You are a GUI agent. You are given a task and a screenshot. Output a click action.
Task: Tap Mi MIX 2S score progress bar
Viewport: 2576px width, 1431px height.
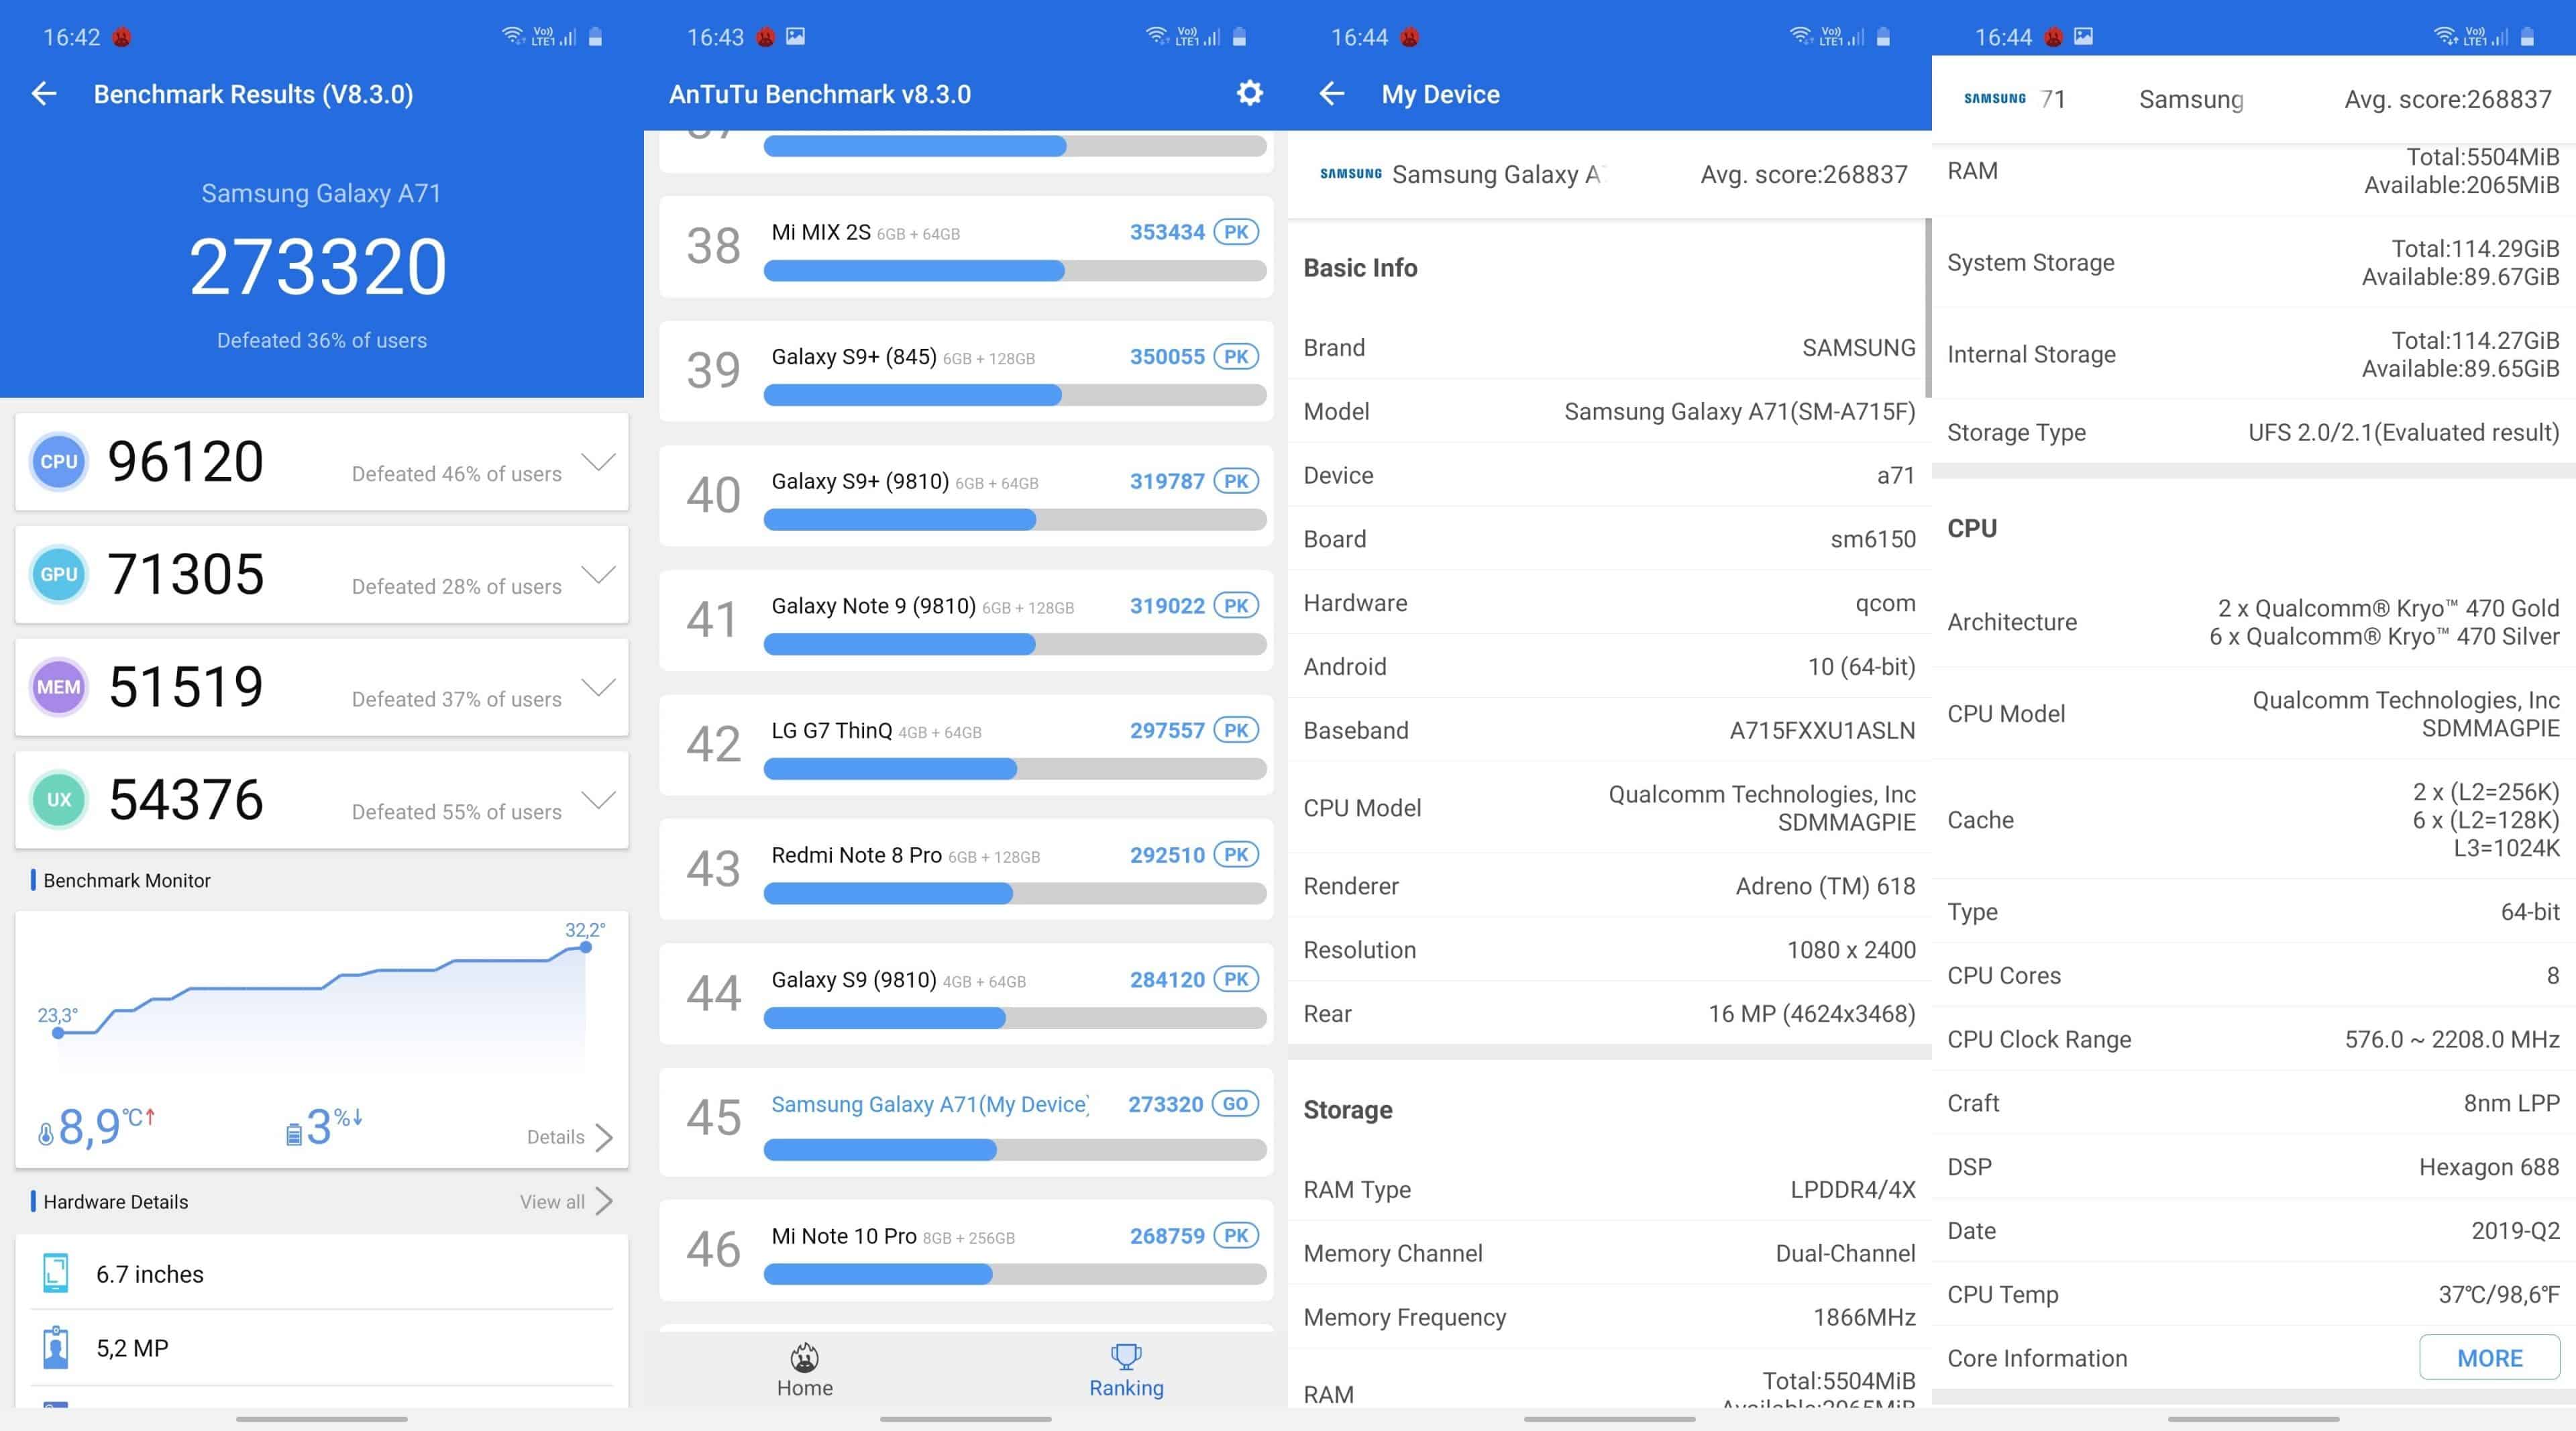pyautogui.click(x=1015, y=271)
